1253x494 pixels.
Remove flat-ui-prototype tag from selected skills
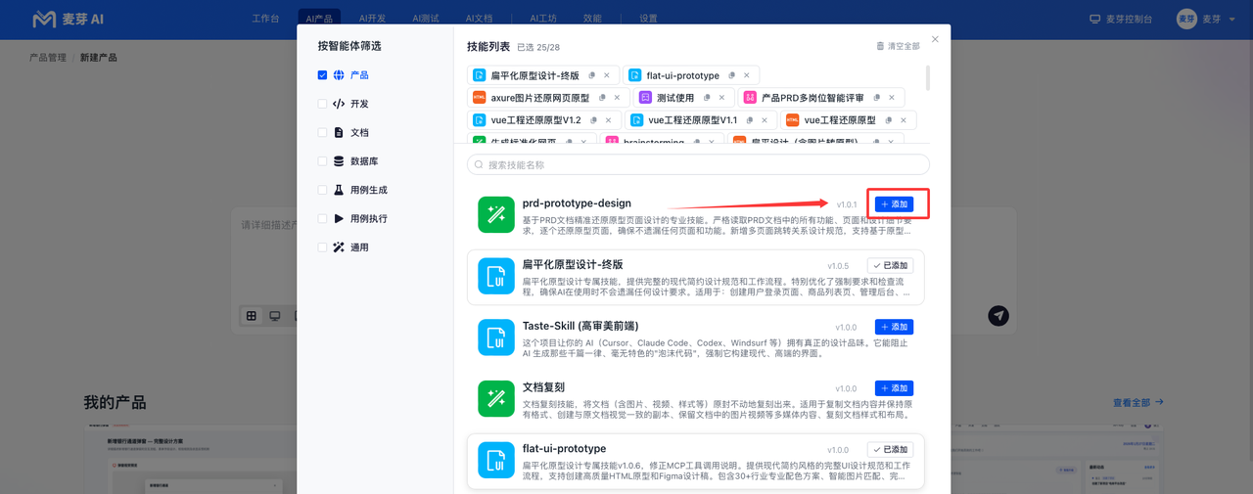(x=747, y=75)
